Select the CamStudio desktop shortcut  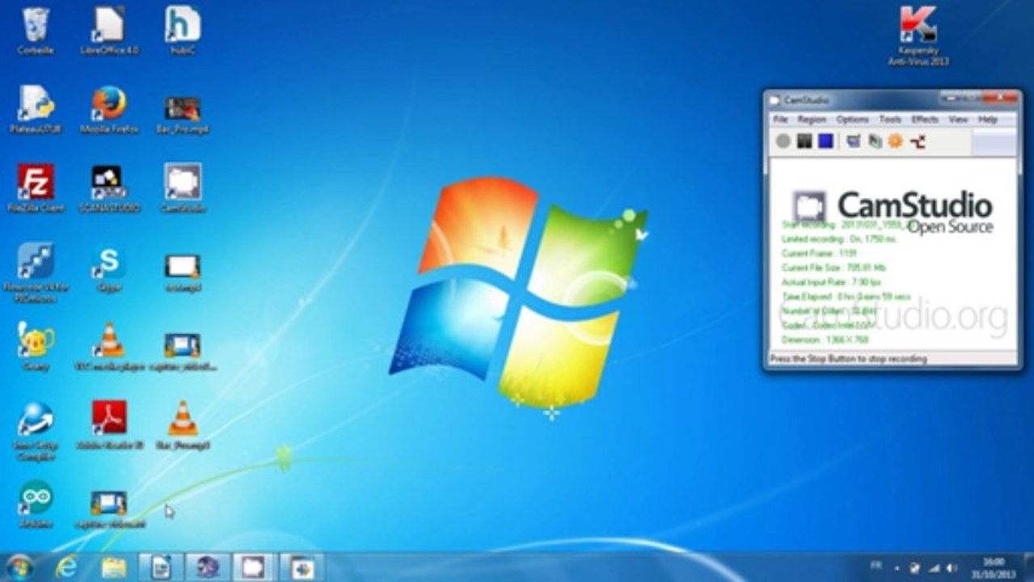[x=183, y=188]
